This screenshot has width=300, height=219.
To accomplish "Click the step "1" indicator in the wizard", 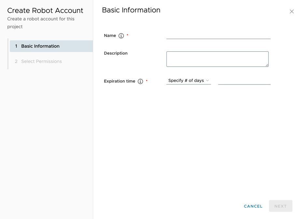I will click(16, 46).
